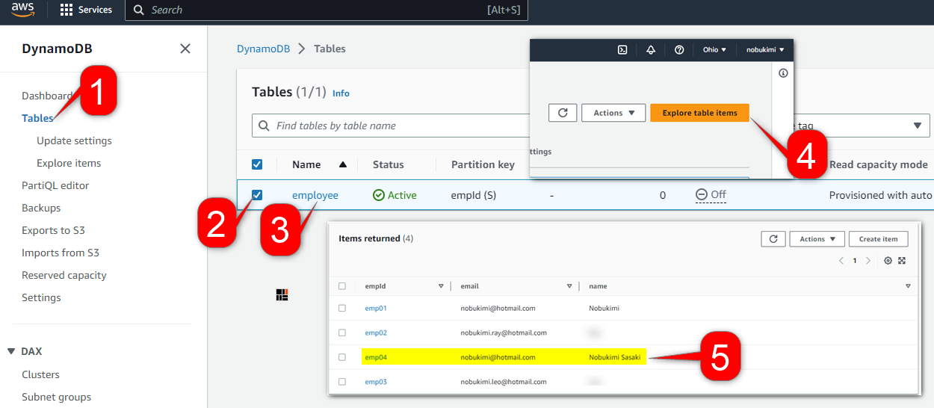Open the employee table link

coord(315,195)
